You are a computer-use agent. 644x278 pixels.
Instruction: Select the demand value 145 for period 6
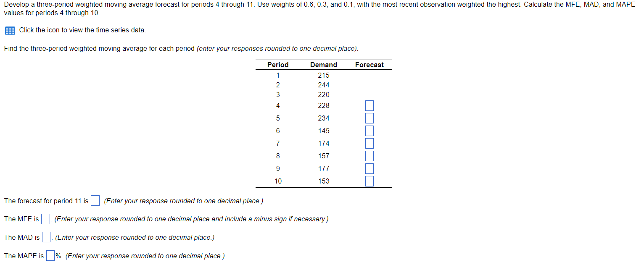324,131
